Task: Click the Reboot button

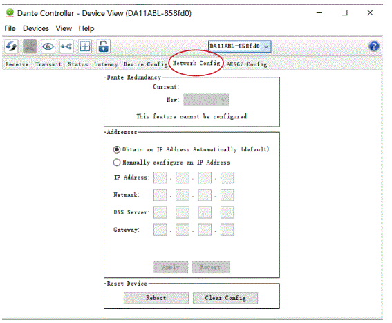Action: click(x=156, y=298)
